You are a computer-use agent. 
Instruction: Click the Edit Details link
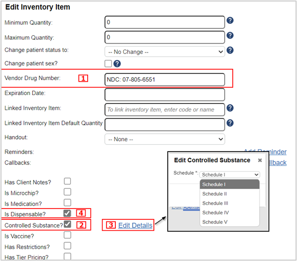click(135, 225)
